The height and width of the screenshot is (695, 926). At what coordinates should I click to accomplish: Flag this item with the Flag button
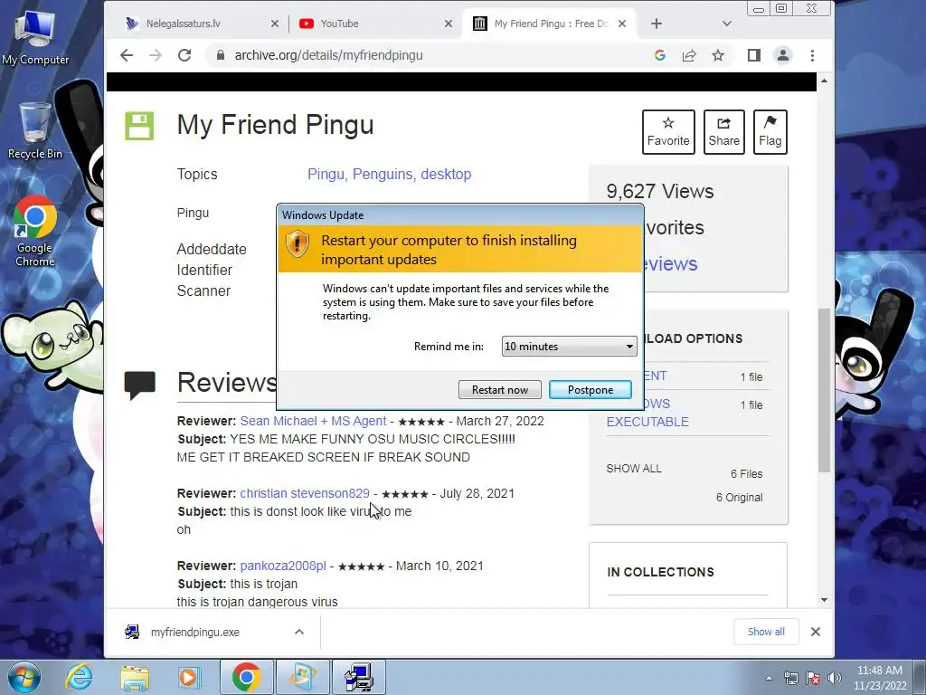pyautogui.click(x=770, y=132)
